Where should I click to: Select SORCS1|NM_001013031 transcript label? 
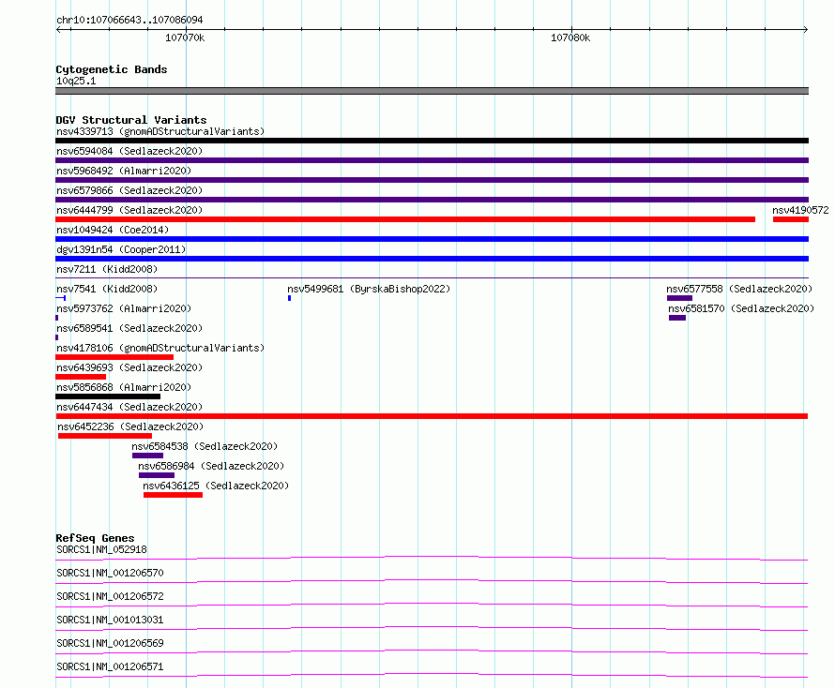(x=110, y=620)
